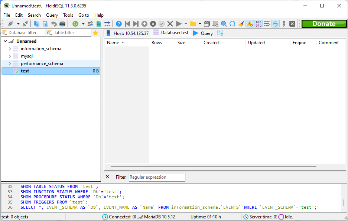Click the green Donate button
348x221 pixels.
click(x=323, y=24)
